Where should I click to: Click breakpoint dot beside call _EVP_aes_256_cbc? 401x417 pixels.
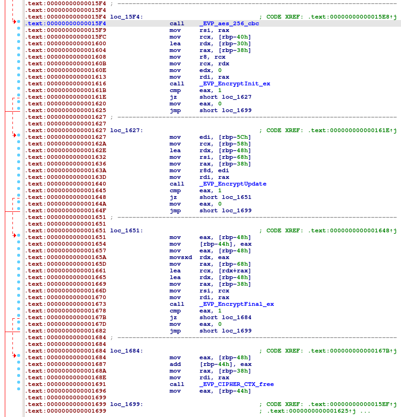(x=18, y=23)
